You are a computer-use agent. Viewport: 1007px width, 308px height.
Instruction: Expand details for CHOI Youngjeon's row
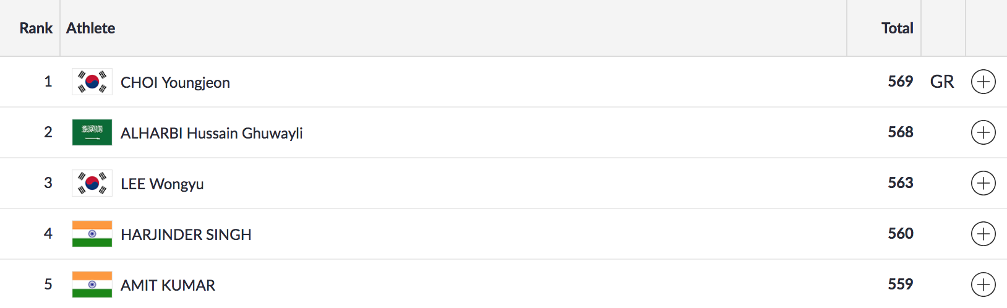coord(983,82)
